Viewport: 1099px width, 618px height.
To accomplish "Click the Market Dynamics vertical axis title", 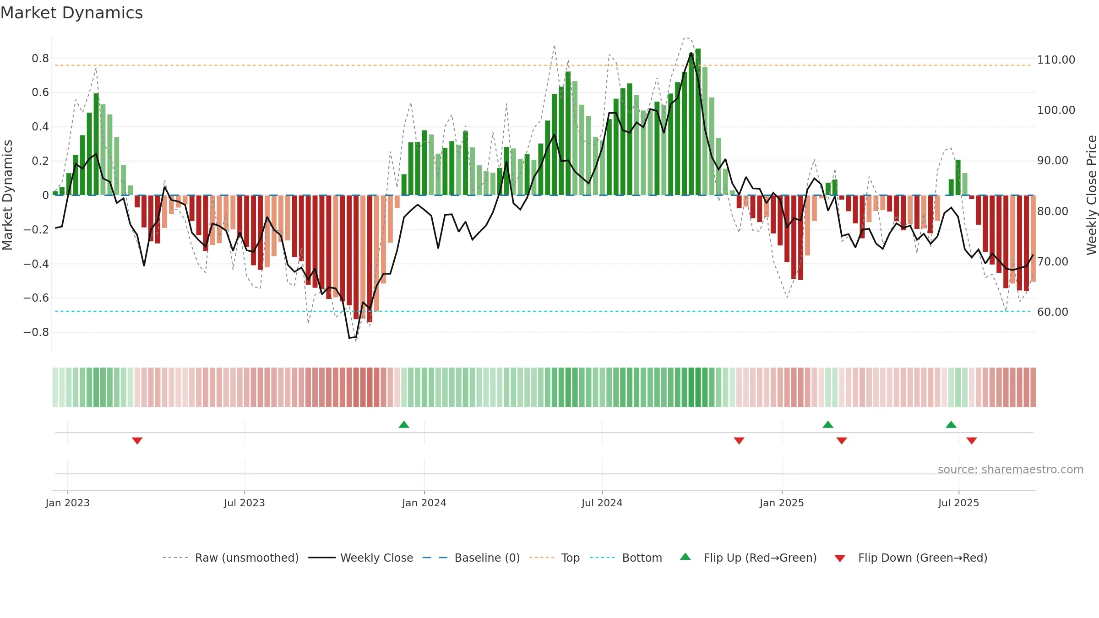I will 7,195.
